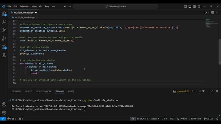Expand the menu bar overflow ellipsis
This screenshot has width=221, height=124.
click(x=54, y=7)
